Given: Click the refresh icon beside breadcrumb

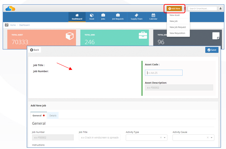Looking at the screenshot, I should (x=7, y=25).
